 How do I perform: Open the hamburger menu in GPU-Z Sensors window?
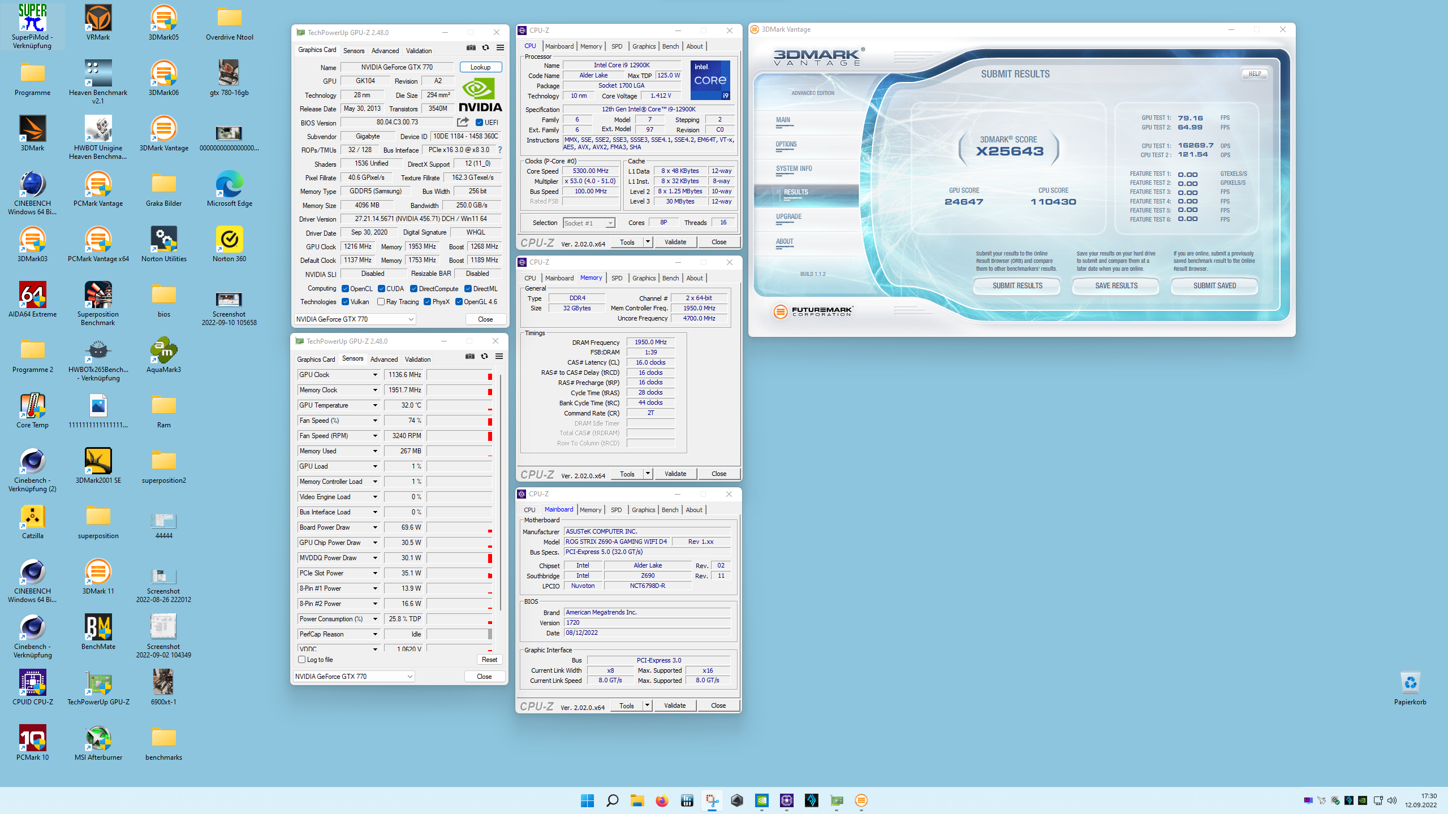tap(499, 356)
